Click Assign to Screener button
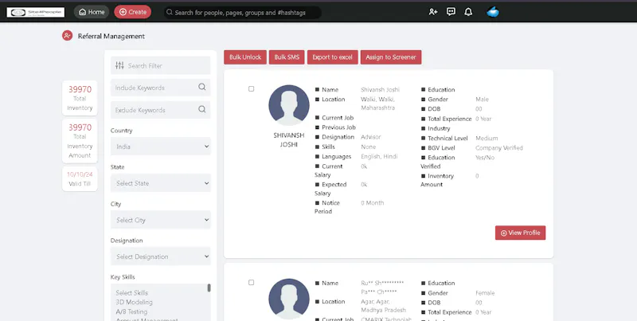Image resolution: width=637 pixels, height=321 pixels. click(391, 57)
